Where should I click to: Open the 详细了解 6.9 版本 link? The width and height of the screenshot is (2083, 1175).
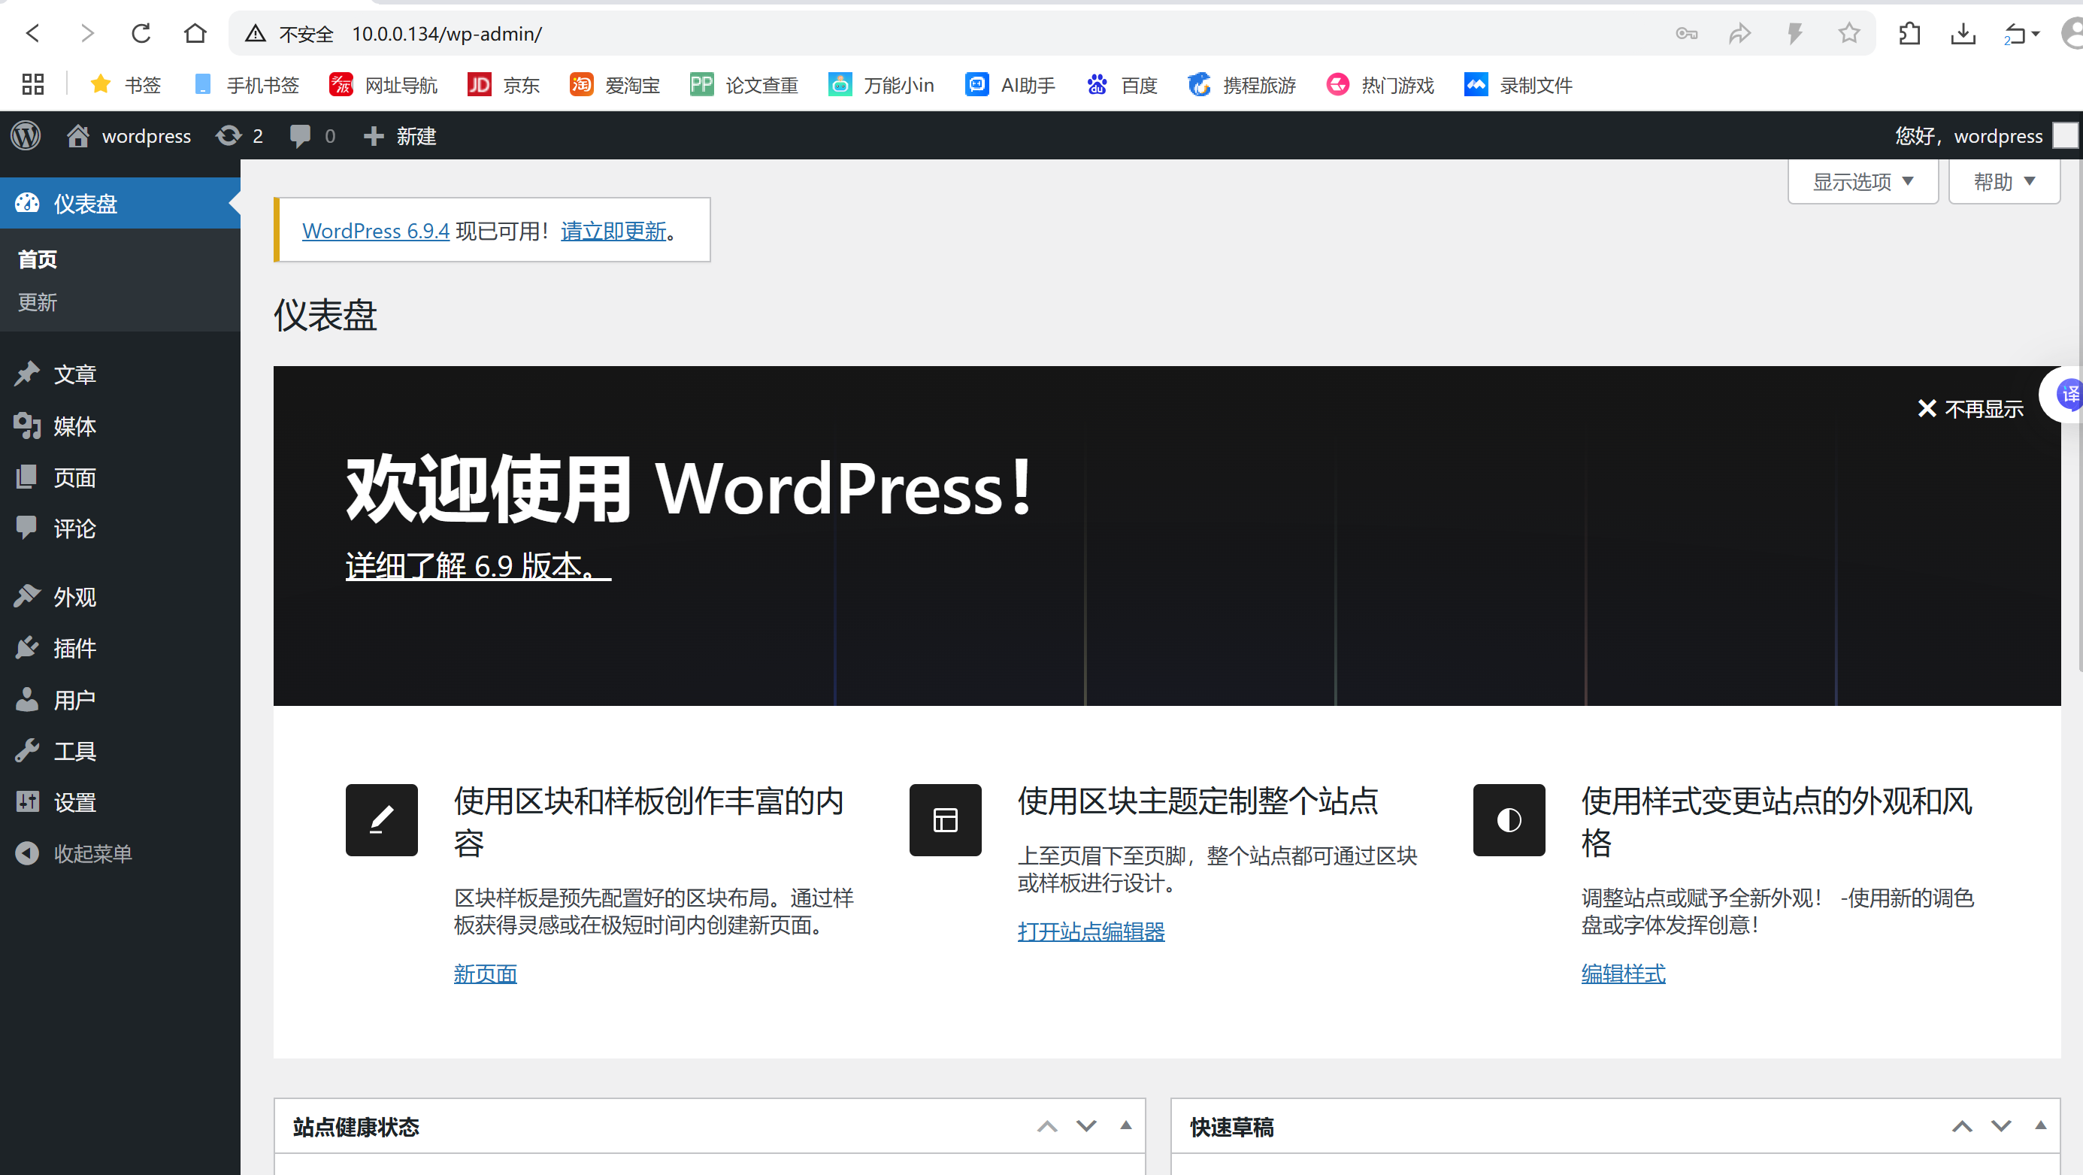[478, 565]
